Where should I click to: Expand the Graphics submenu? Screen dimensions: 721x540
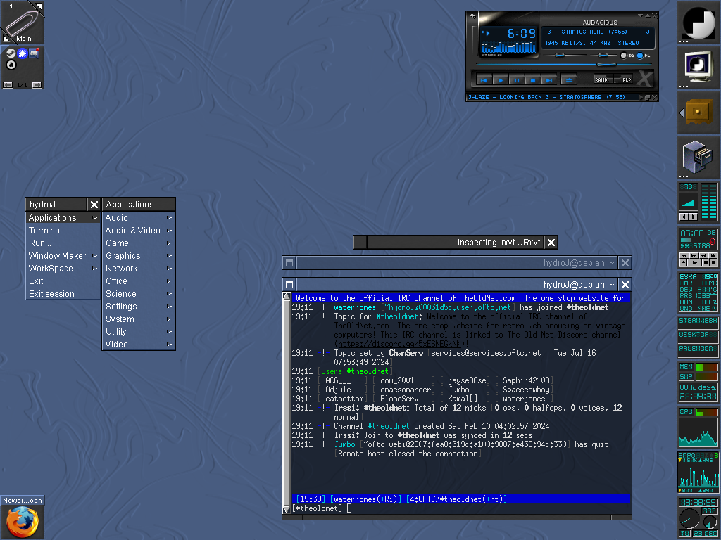click(123, 256)
